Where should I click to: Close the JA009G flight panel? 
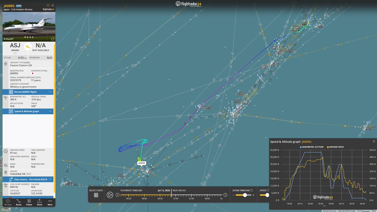(52, 5)
